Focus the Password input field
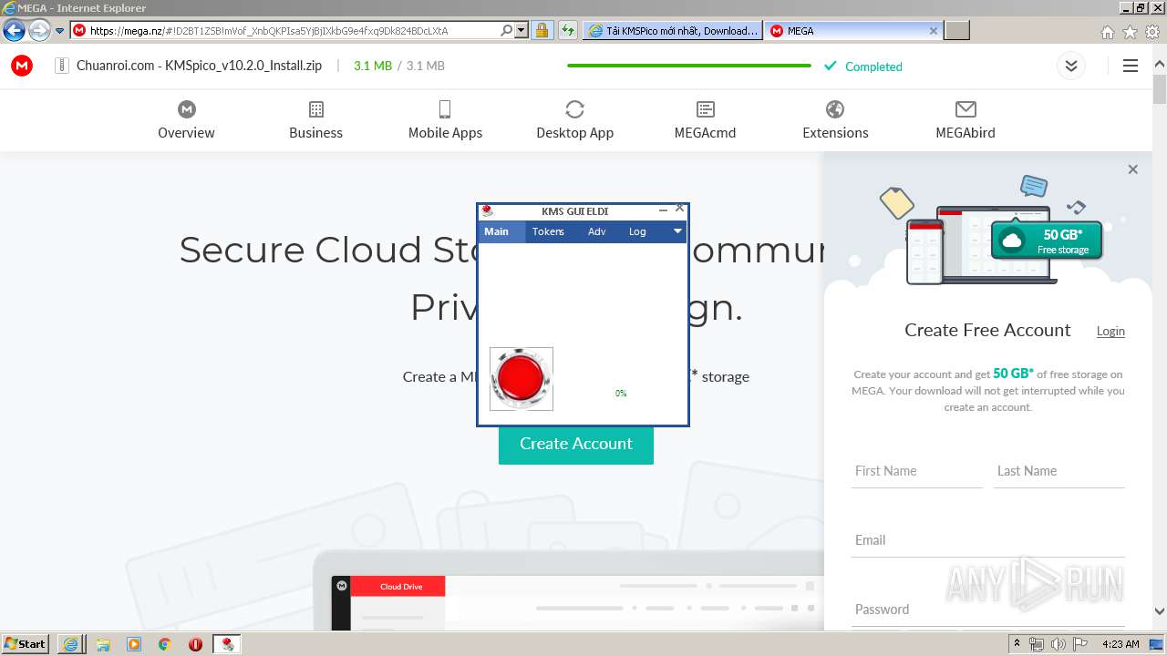The image size is (1167, 656). pos(988,610)
